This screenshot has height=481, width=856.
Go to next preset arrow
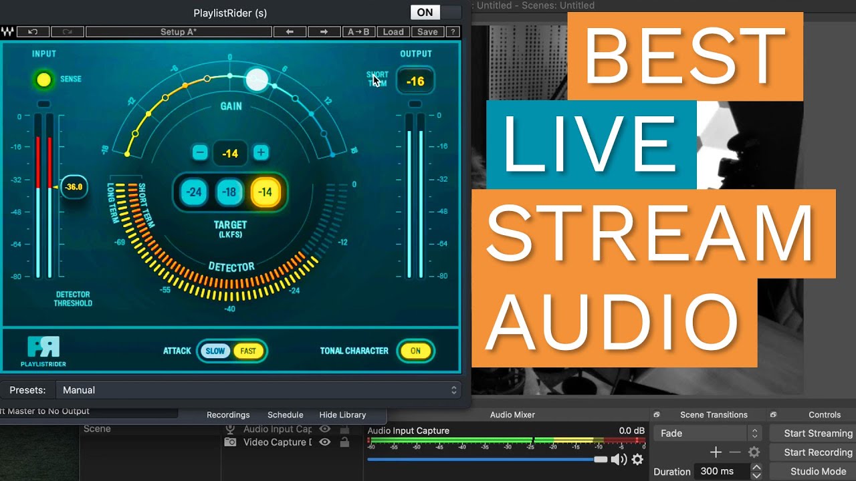[324, 31]
